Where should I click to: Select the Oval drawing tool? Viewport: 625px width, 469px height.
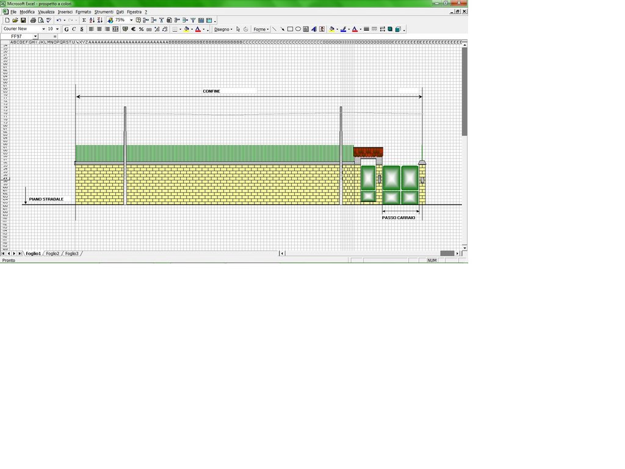[298, 29]
